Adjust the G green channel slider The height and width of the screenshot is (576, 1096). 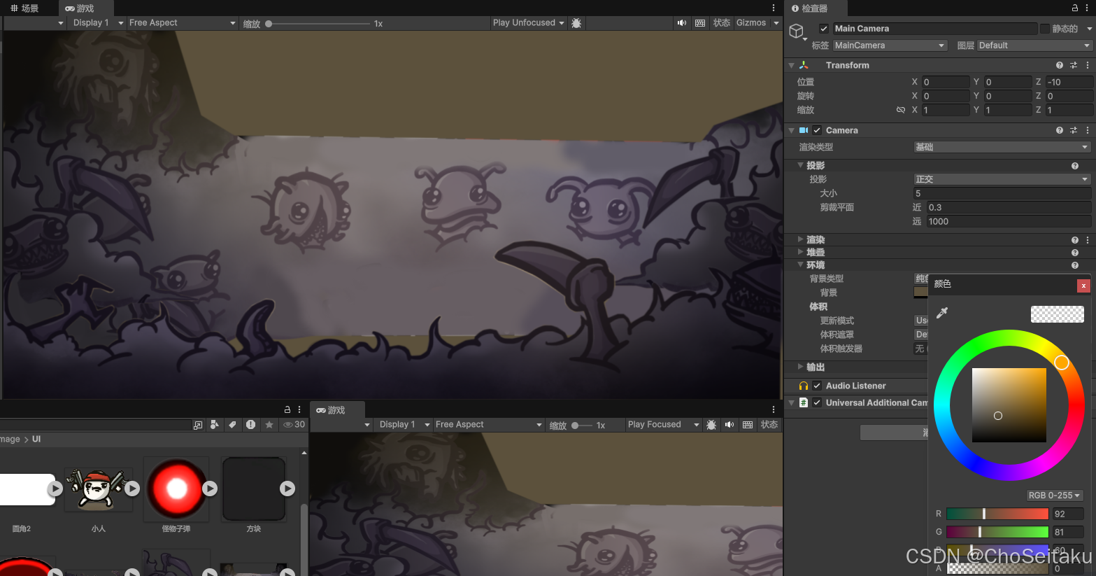[997, 532]
